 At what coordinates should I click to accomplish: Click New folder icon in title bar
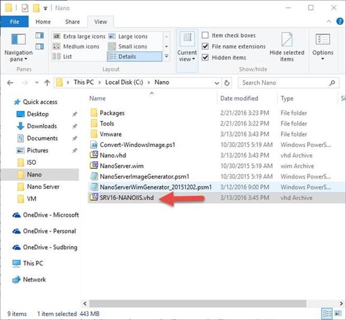[36, 8]
